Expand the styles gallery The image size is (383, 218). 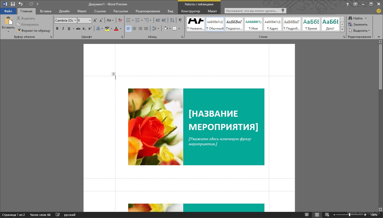342,29
